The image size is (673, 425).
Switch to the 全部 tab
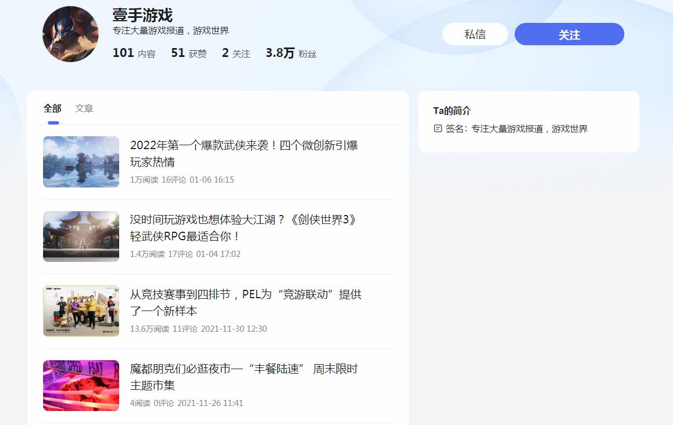[x=53, y=108]
